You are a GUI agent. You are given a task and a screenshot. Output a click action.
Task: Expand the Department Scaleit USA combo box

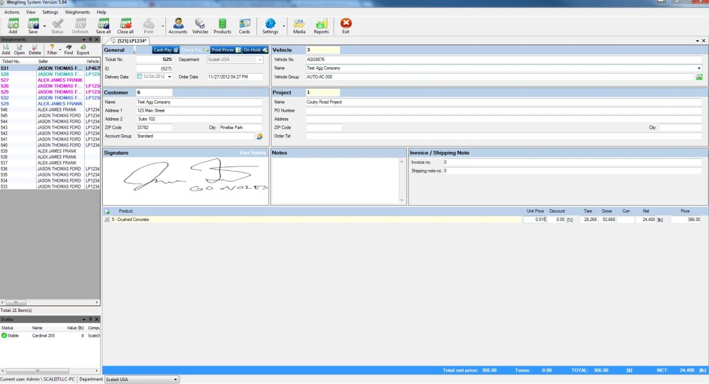pos(260,60)
